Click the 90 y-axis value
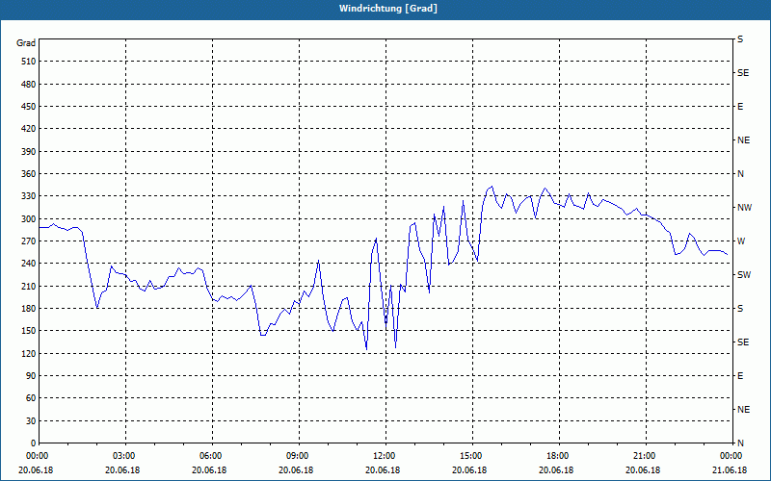Screen dimensions: 771x481 [x=31, y=376]
